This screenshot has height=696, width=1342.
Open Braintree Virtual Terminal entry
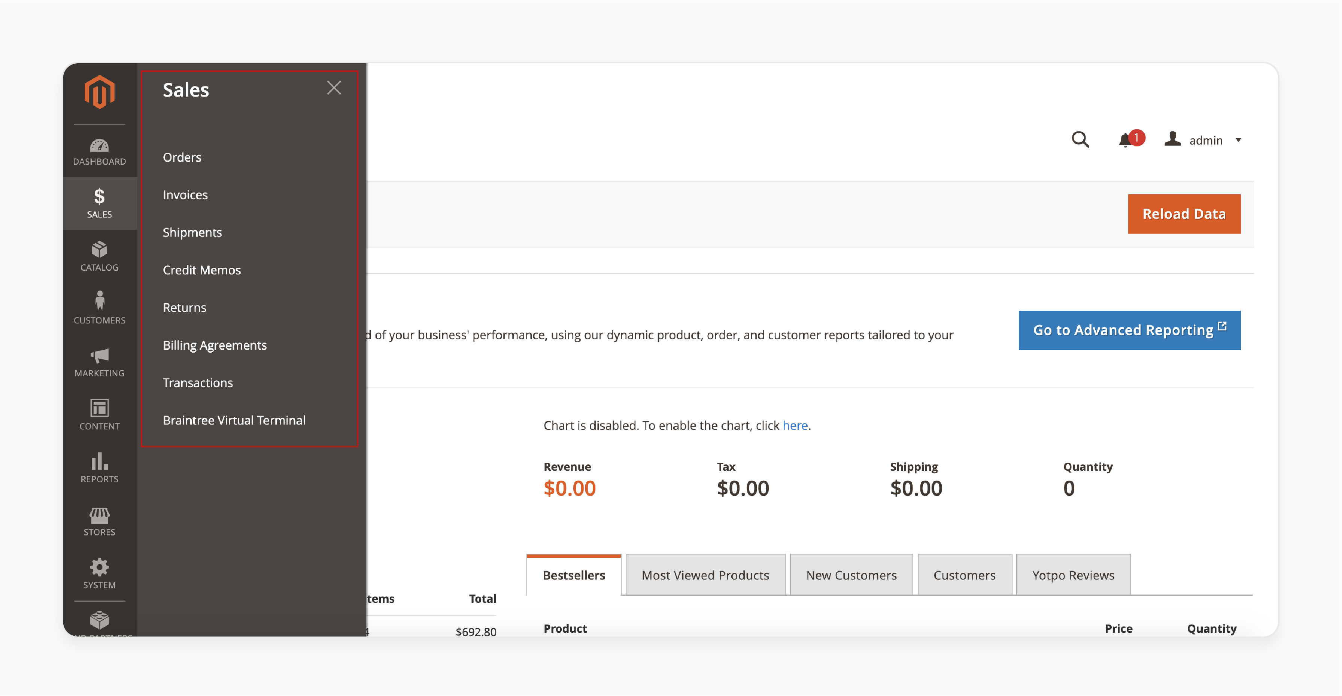[234, 420]
